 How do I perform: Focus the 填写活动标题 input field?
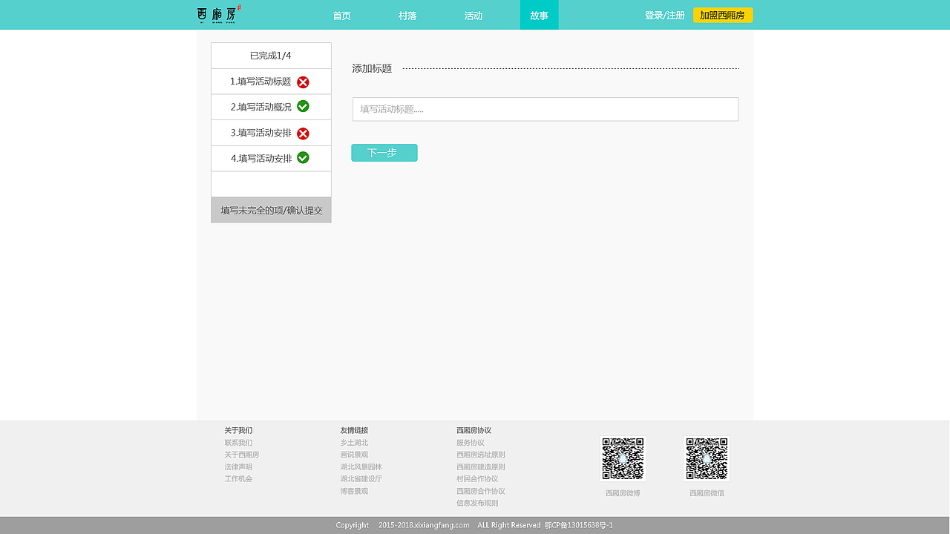coord(546,109)
